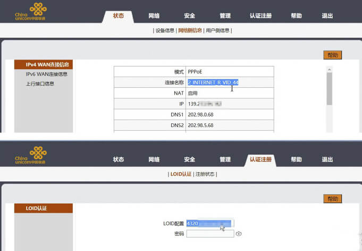Screen dimensions: 362x251
Task: Click 退出 in lower panel navigation
Action: click(x=327, y=160)
